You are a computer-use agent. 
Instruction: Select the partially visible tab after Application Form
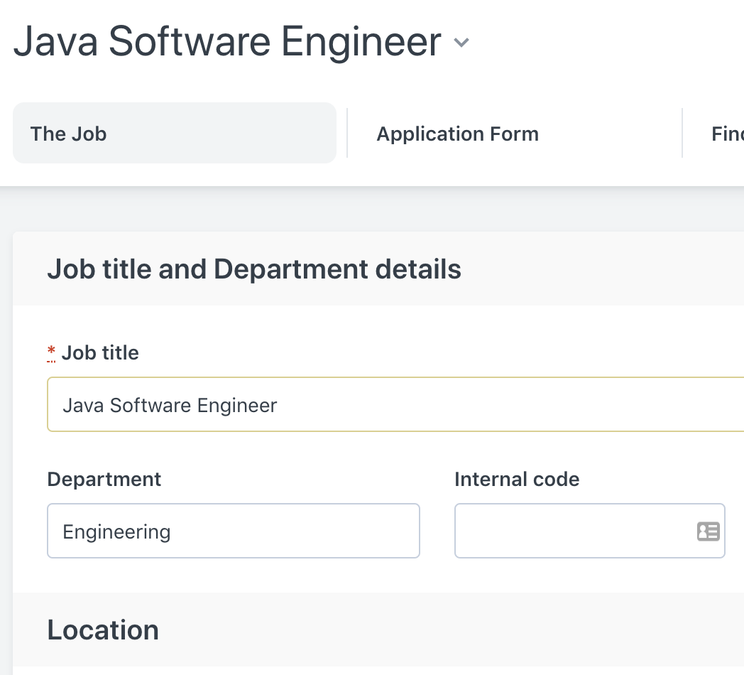pyautogui.click(x=727, y=134)
